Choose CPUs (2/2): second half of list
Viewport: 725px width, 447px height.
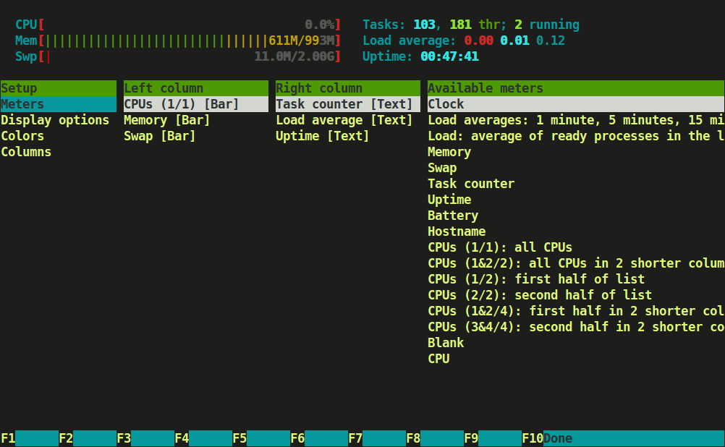(x=540, y=295)
